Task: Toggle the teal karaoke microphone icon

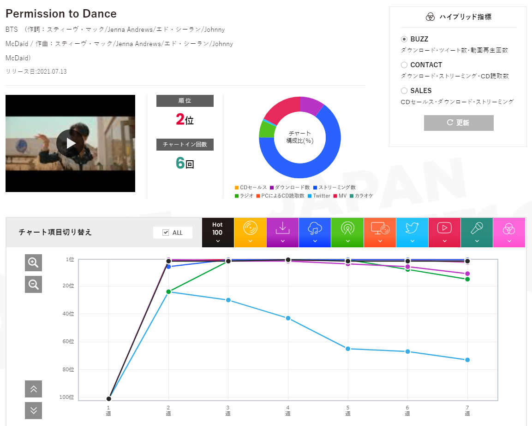Action: (477, 233)
